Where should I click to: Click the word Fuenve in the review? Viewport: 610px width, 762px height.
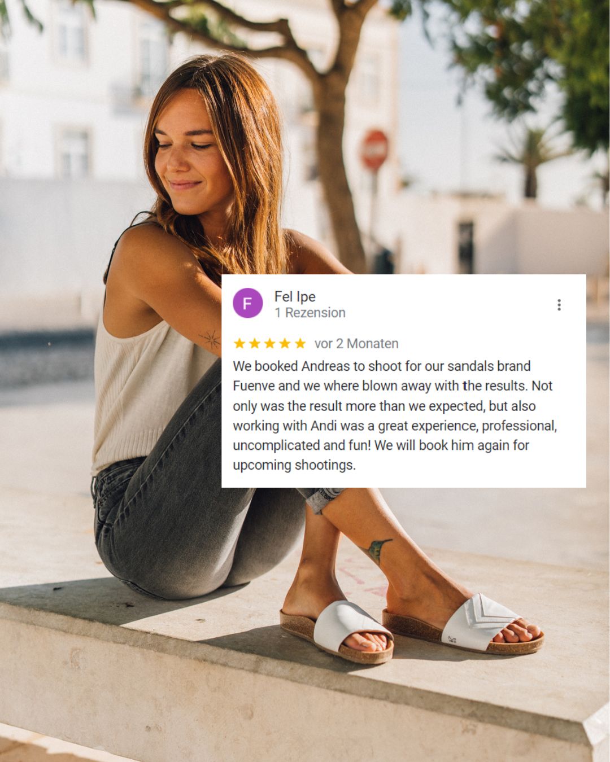click(254, 386)
